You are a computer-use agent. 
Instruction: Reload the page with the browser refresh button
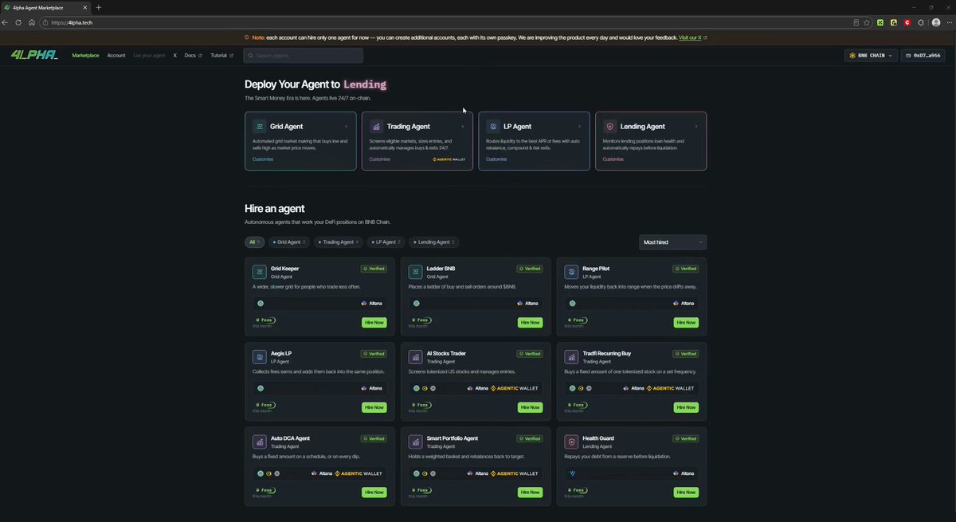(18, 22)
